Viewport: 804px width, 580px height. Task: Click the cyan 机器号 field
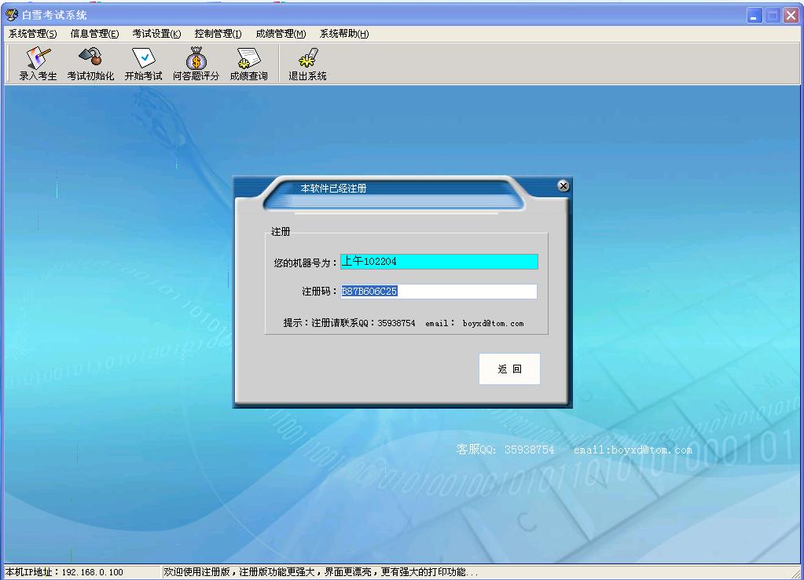(x=439, y=262)
